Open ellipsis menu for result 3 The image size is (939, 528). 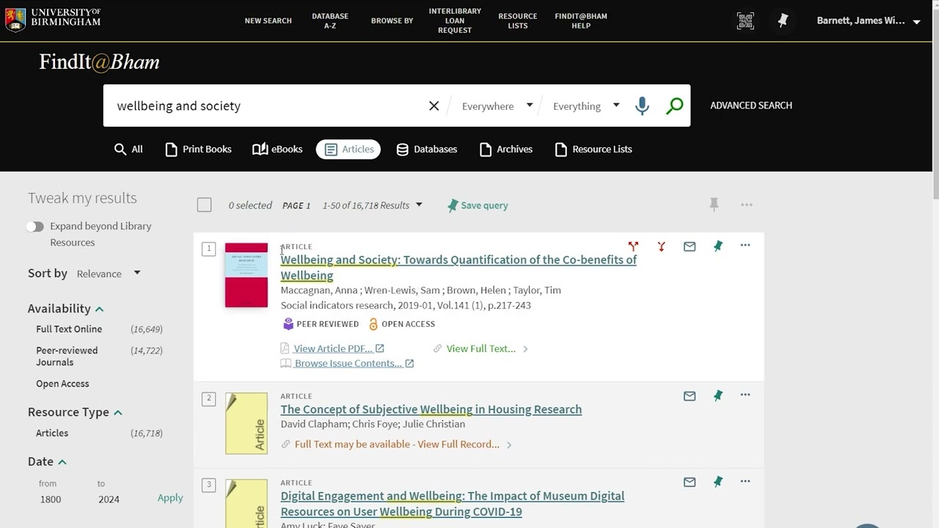point(745,481)
